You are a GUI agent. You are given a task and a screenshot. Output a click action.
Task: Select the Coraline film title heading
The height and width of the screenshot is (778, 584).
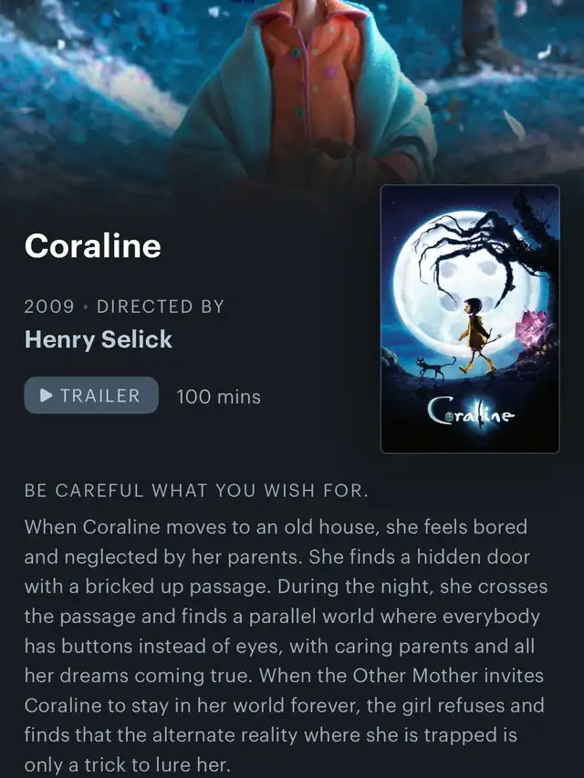click(x=93, y=245)
